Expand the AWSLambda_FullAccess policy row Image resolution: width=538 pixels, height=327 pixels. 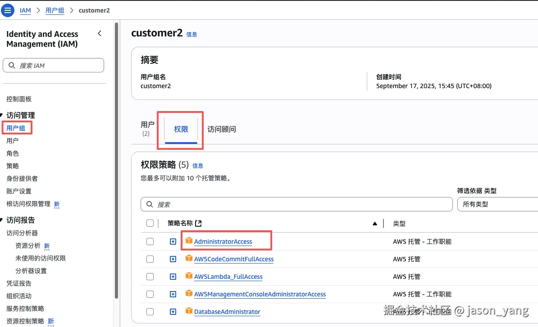(173, 276)
